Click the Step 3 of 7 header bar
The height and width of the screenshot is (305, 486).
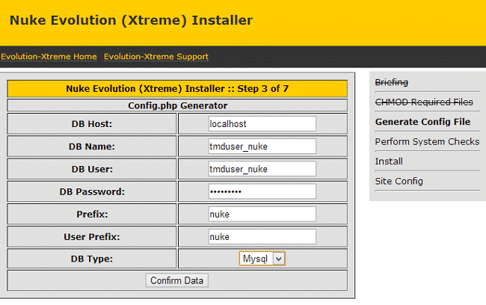pyautogui.click(x=177, y=89)
